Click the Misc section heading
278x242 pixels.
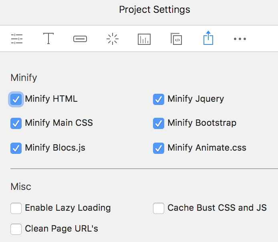[x=21, y=187]
